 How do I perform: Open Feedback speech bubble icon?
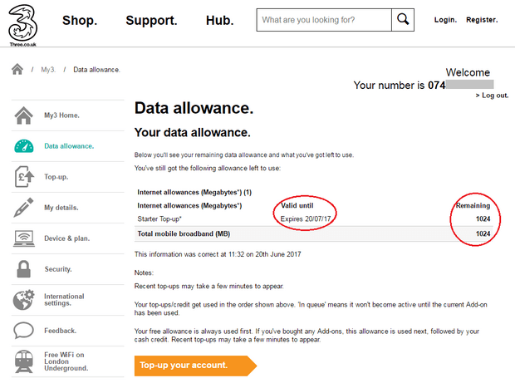pyautogui.click(x=23, y=331)
